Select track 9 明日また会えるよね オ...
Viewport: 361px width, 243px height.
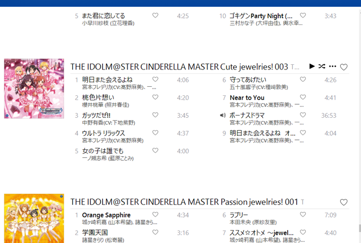coord(262,133)
